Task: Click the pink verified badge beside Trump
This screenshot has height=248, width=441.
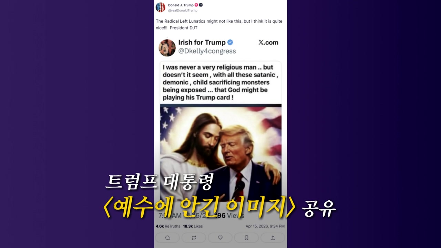Action: point(196,5)
